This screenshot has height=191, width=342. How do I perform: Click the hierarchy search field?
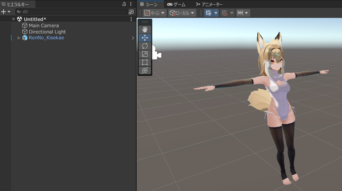click(70, 12)
